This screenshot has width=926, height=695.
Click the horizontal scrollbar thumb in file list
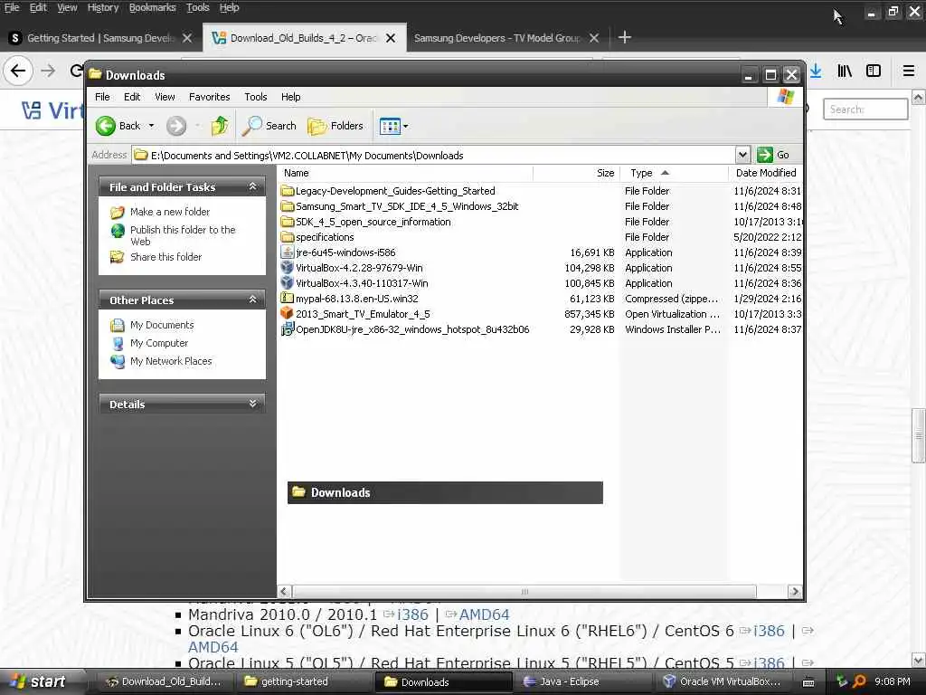pyautogui.click(x=524, y=592)
